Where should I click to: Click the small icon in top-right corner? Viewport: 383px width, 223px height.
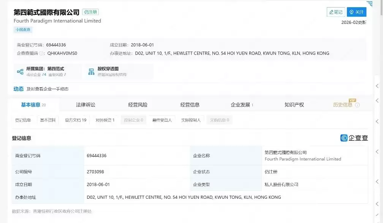pos(369,3)
